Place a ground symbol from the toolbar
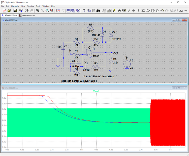The width and height of the screenshot is (189, 156). [x=119, y=11]
